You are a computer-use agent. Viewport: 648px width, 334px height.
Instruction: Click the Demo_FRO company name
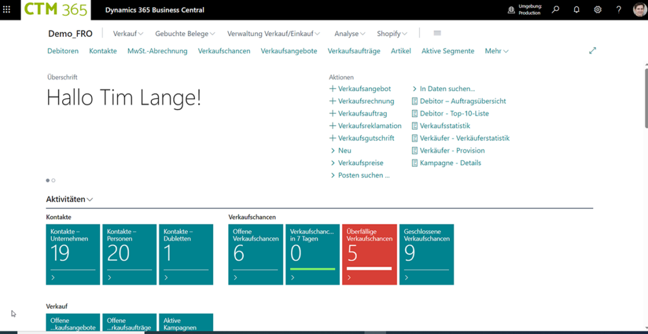point(70,34)
